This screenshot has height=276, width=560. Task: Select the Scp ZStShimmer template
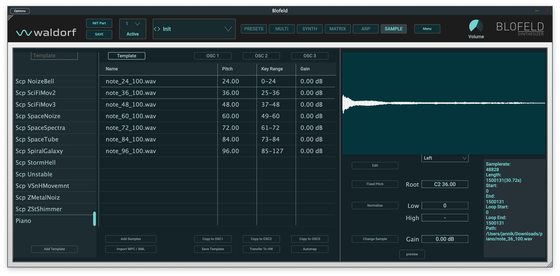(x=55, y=209)
